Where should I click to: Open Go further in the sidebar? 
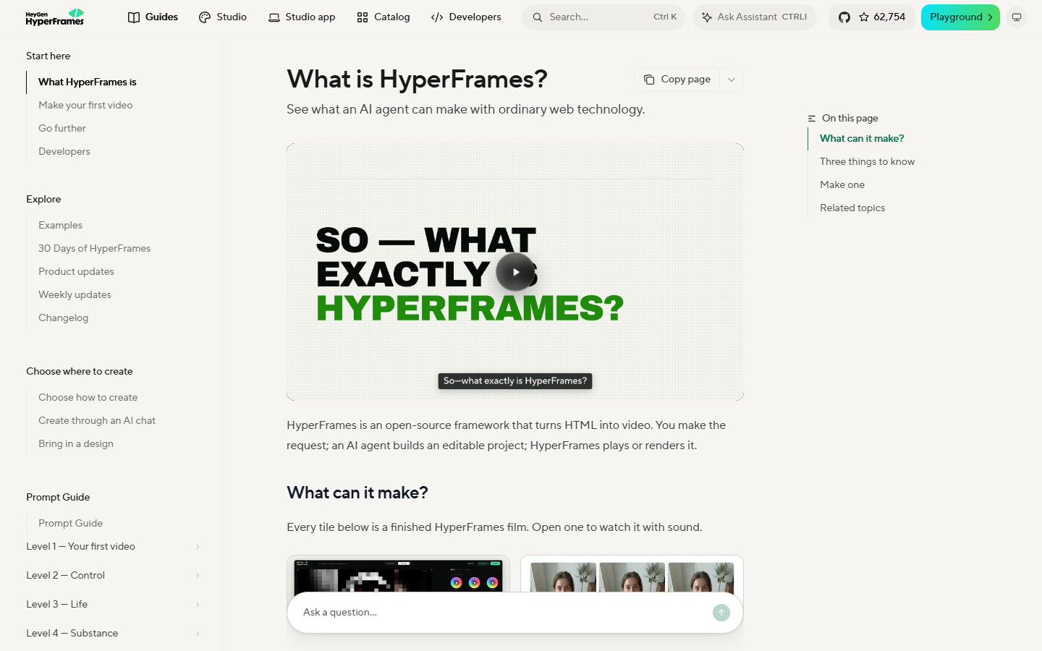coord(62,129)
